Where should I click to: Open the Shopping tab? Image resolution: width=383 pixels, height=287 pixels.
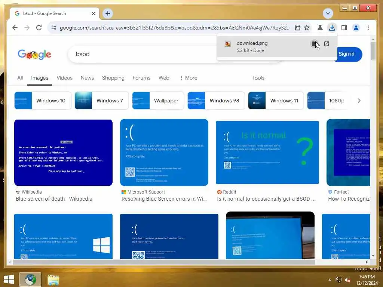113,78
